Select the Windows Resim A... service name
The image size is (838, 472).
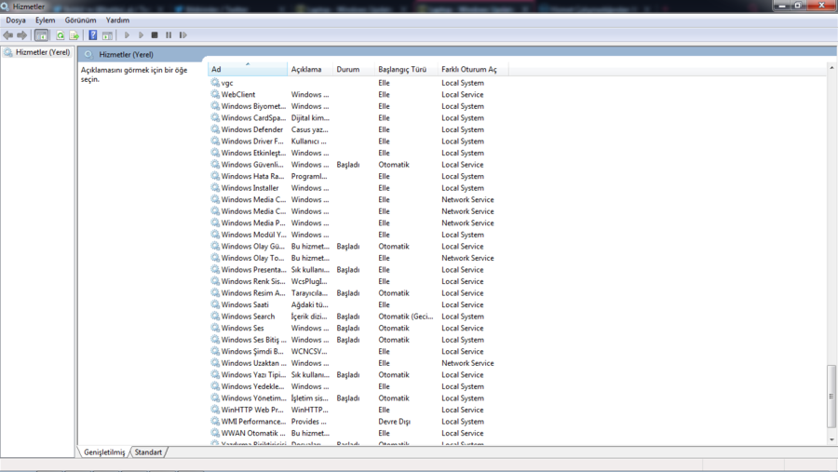click(252, 293)
